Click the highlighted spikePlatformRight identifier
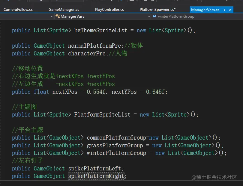 96,176
